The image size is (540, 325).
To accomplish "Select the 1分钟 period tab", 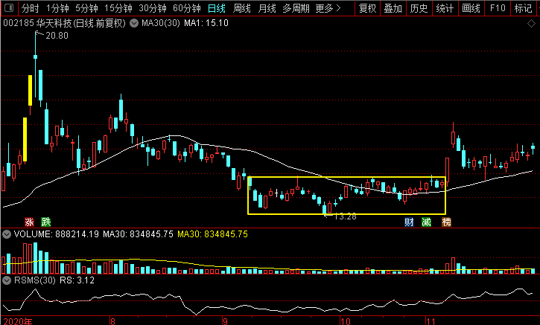I will [57, 8].
